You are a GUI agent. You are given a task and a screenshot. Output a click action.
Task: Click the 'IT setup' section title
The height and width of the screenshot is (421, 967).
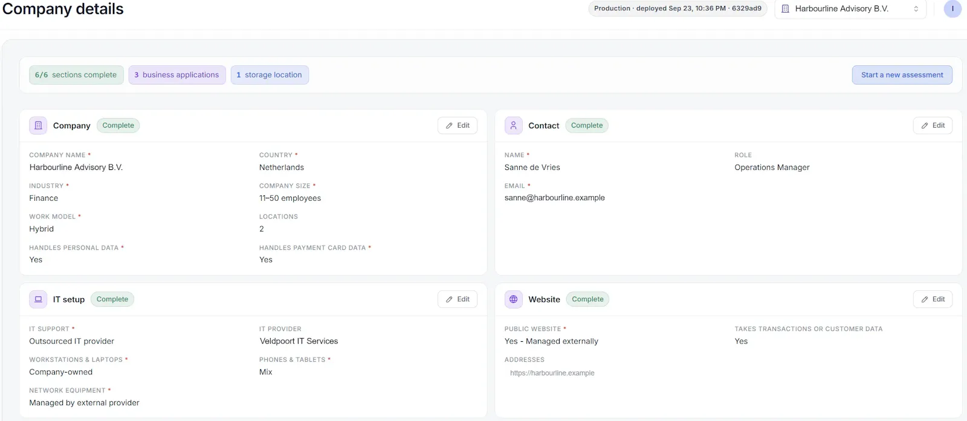coord(69,299)
